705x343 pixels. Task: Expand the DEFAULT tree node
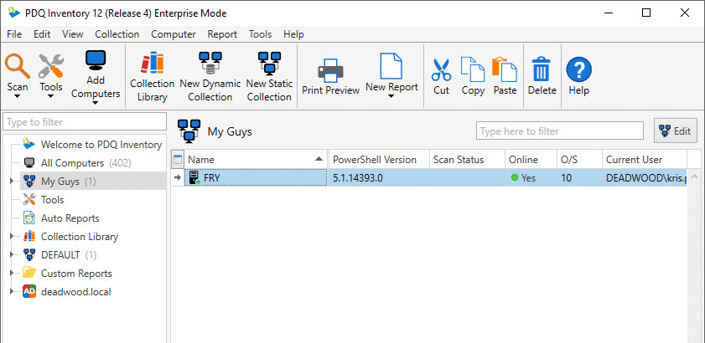tap(12, 255)
